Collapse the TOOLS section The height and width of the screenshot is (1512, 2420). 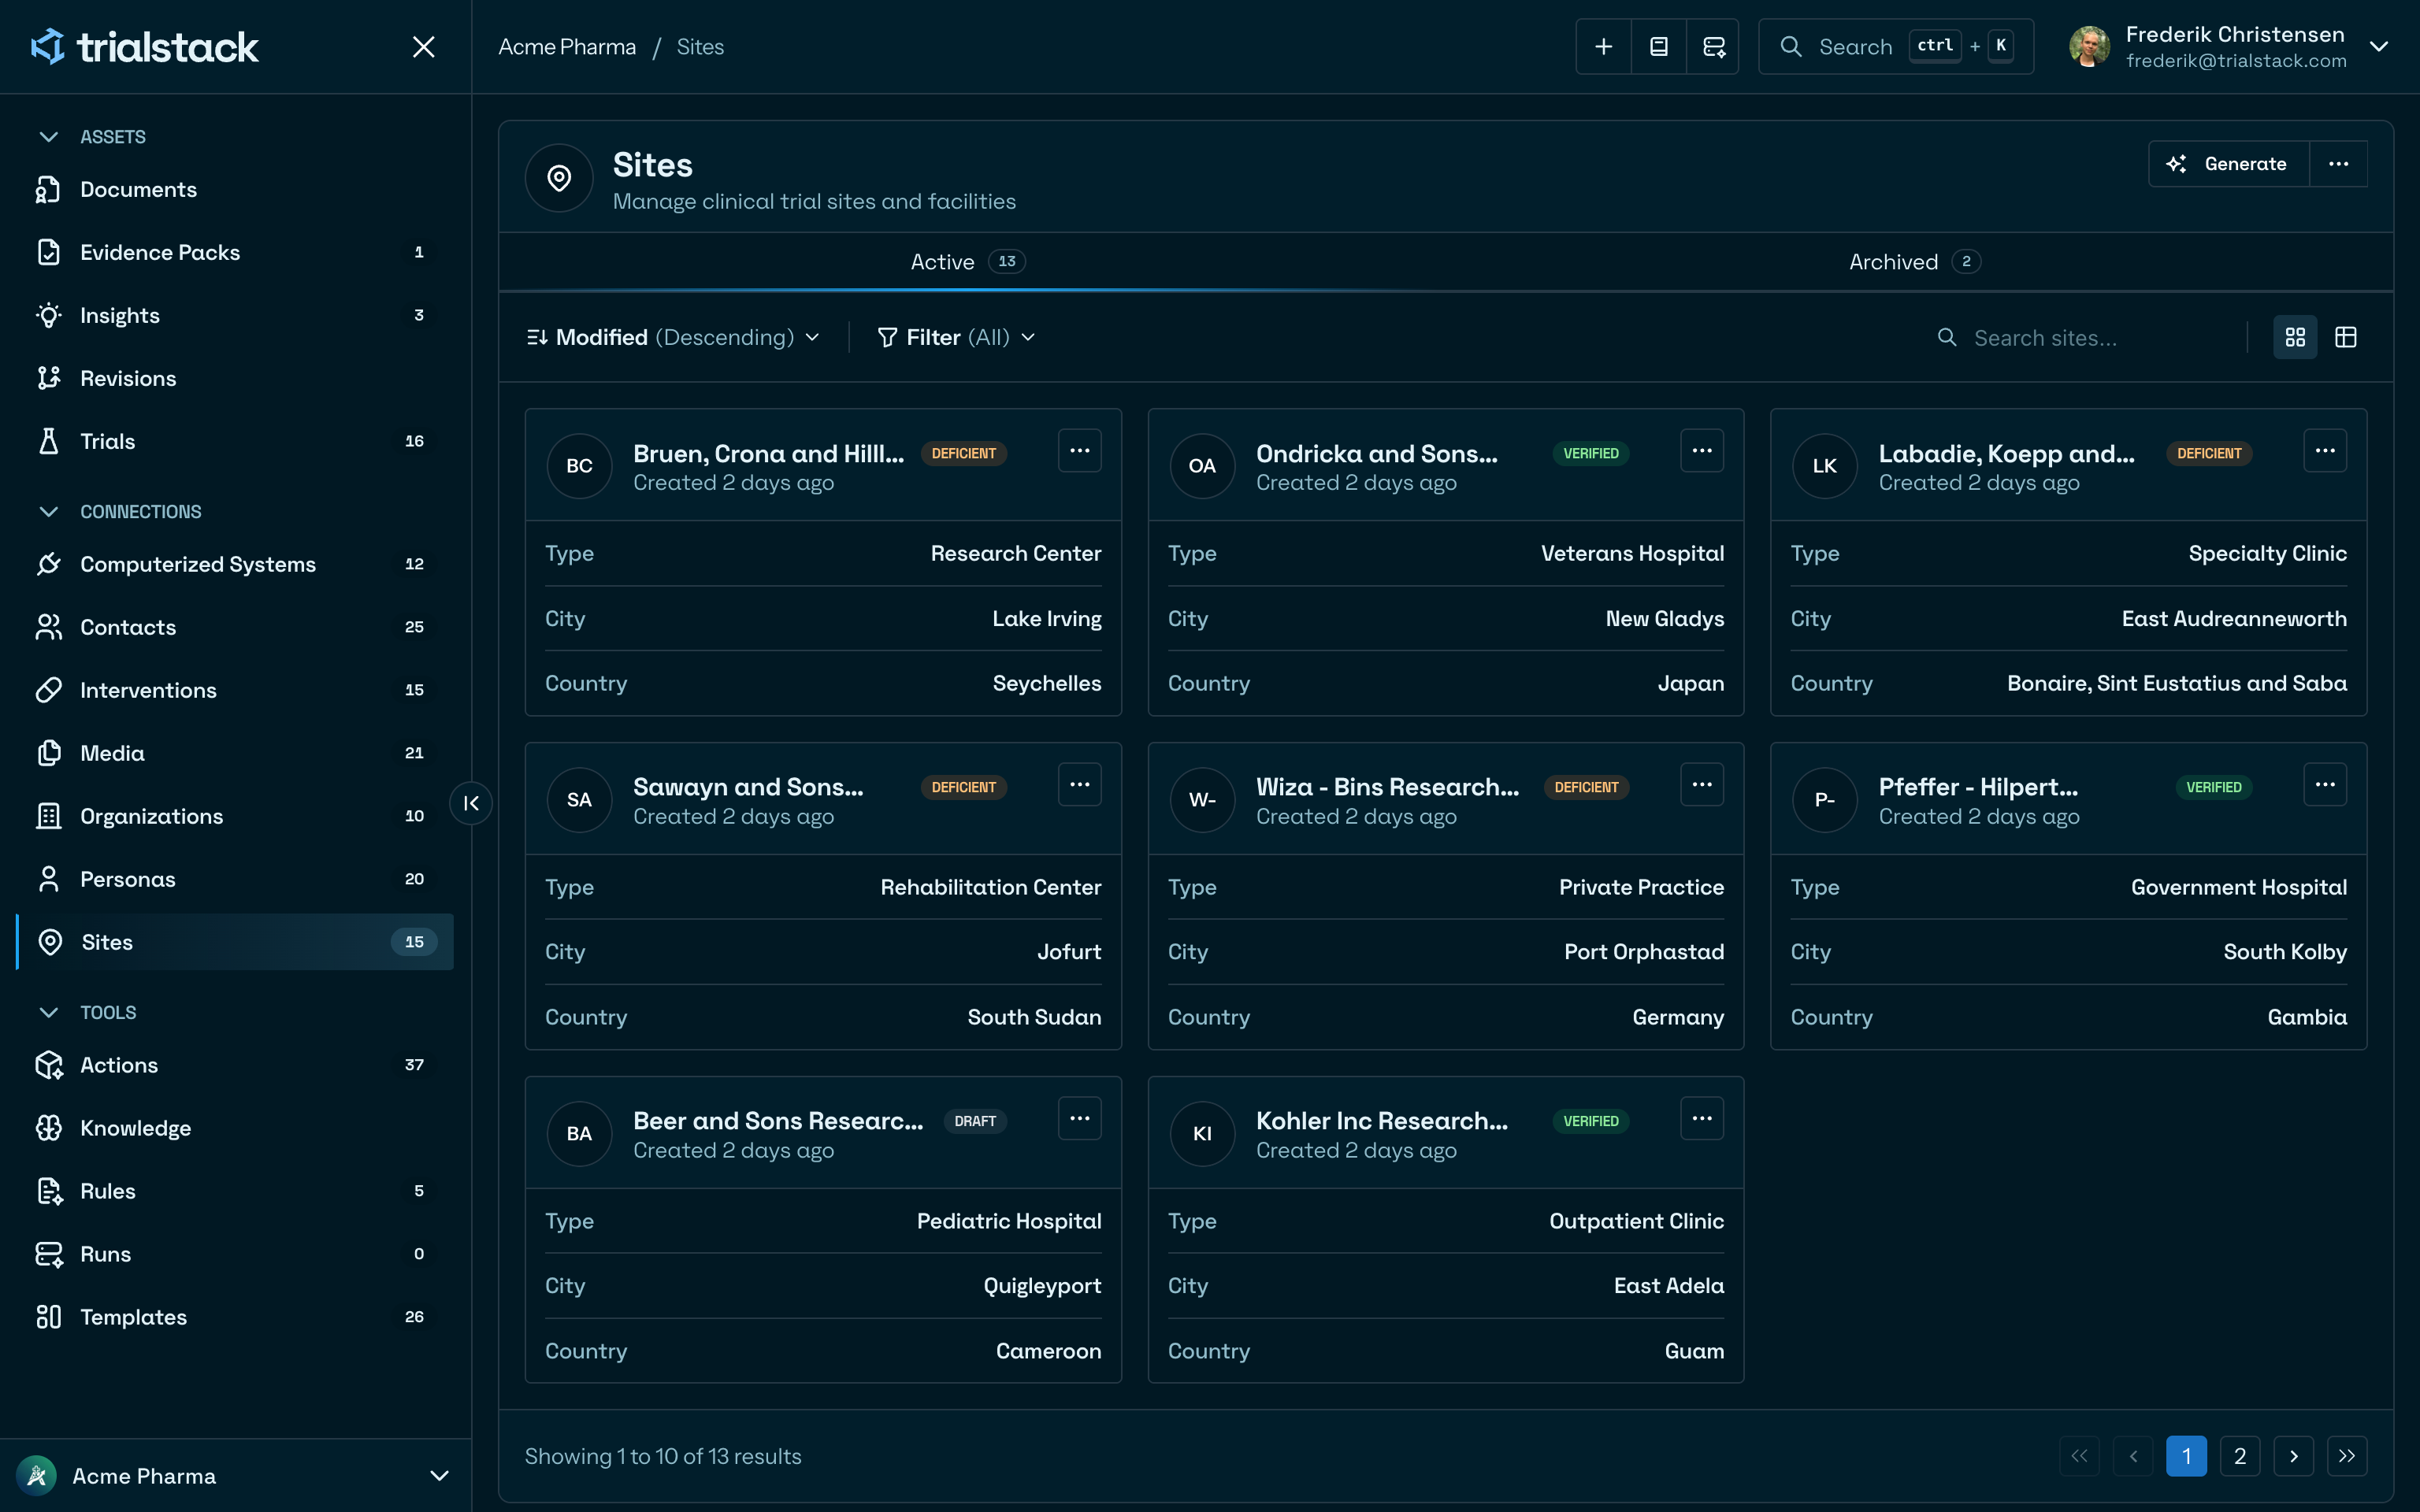[x=87, y=1013]
